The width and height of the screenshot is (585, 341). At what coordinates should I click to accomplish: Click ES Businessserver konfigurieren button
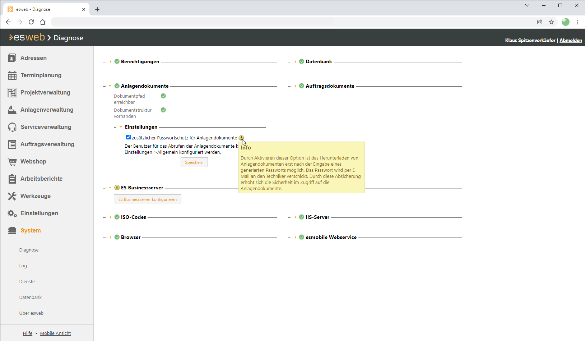pos(148,199)
